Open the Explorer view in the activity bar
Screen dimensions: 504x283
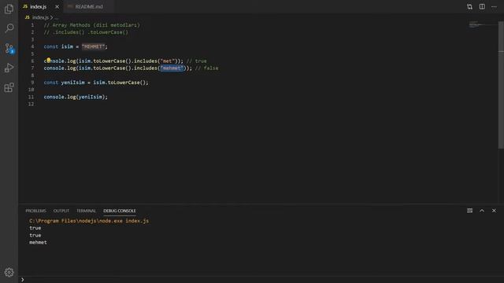[9, 9]
